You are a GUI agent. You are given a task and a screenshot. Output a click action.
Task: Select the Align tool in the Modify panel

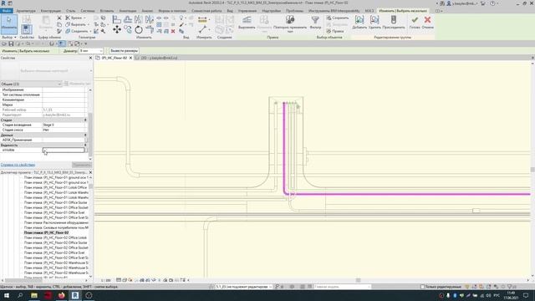click(x=117, y=20)
